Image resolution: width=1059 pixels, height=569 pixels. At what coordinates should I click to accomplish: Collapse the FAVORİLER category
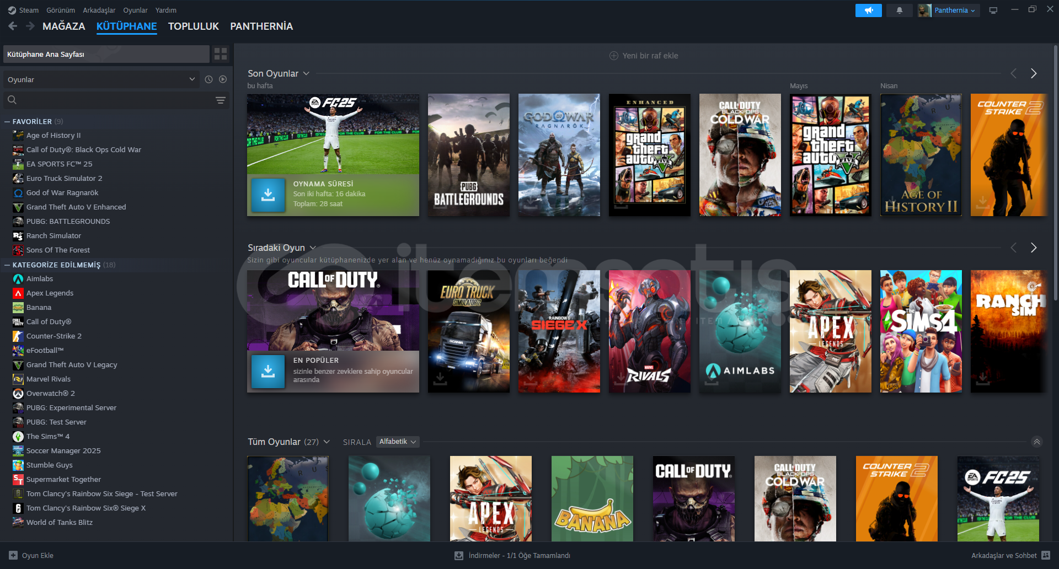[x=7, y=121]
